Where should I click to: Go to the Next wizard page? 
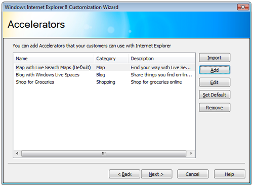[156, 174]
